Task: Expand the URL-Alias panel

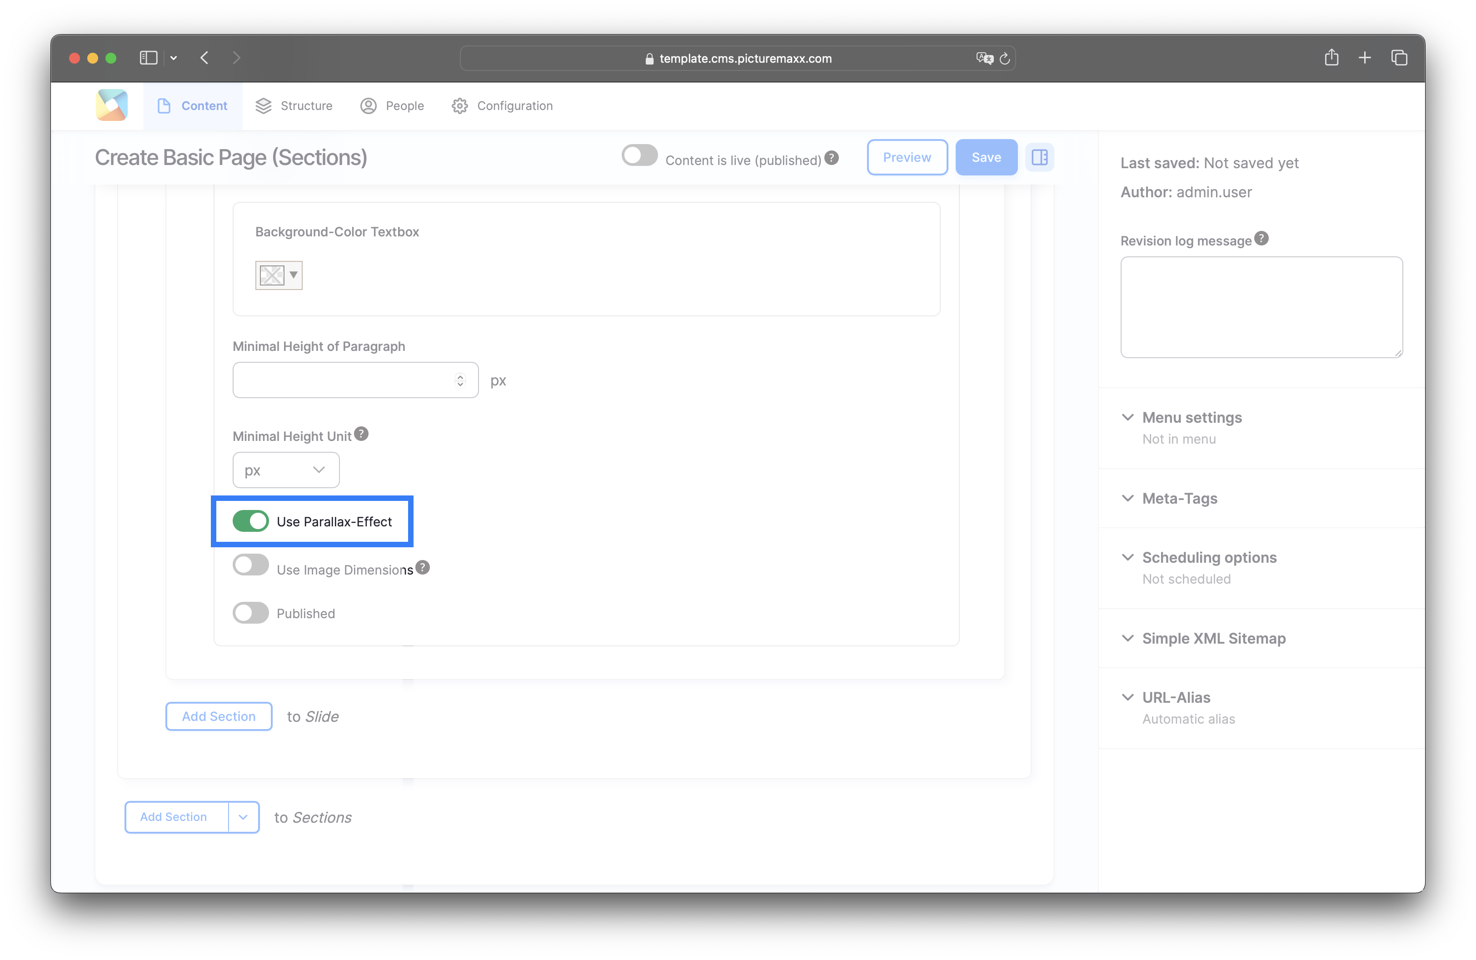Action: pos(1176,698)
